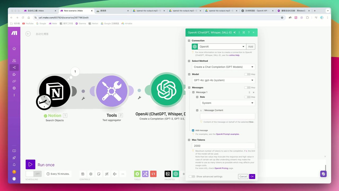This screenshot has height=191, width=339.
Task: Click the purple flow control tools icon
Action: (x=145, y=174)
